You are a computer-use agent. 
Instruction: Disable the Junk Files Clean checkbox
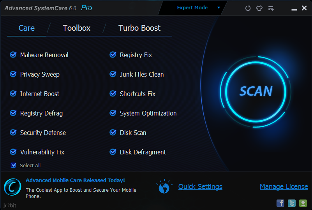113,74
